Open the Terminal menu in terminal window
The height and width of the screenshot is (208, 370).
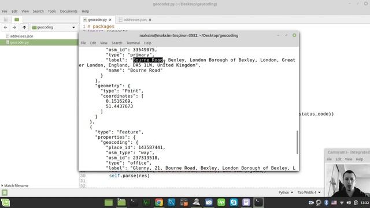click(x=133, y=43)
